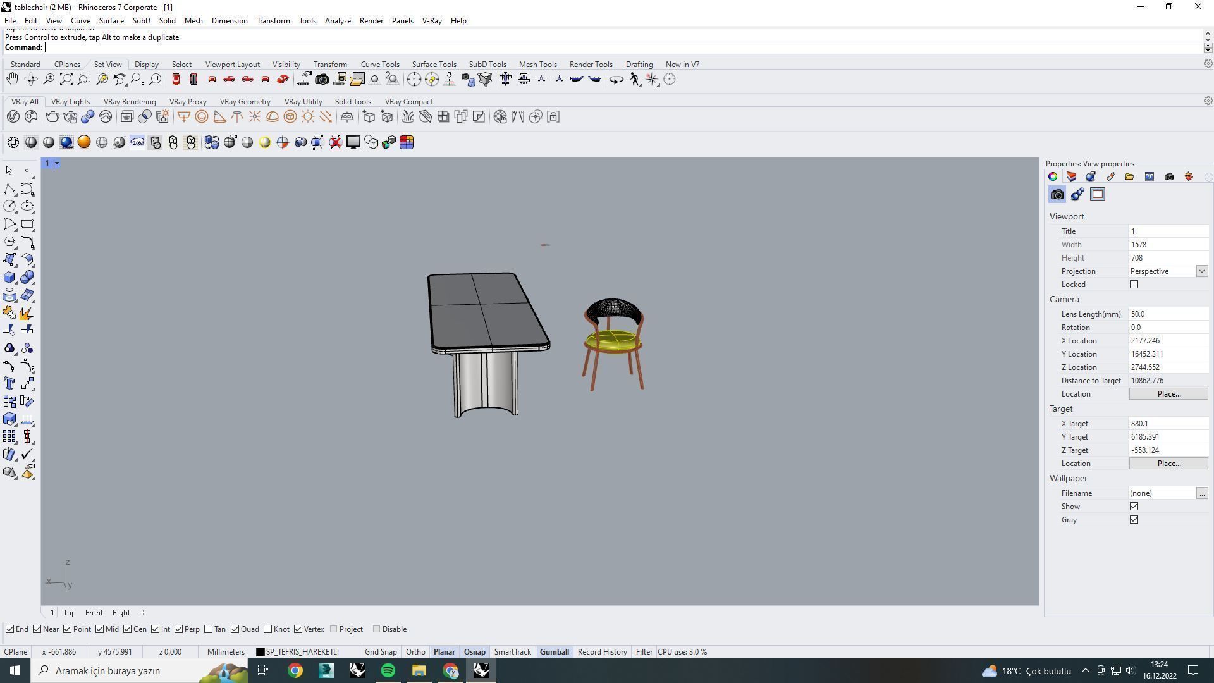1214x683 pixels.
Task: Toggle the End osnap checkbox
Action: coord(10,629)
